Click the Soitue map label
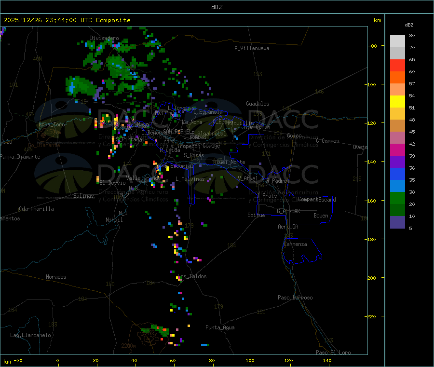 point(256,215)
